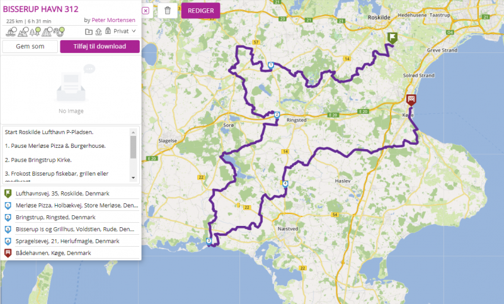Viewport: 504px width, 304px height.
Task: Close the route details panel
Action: [146, 11]
